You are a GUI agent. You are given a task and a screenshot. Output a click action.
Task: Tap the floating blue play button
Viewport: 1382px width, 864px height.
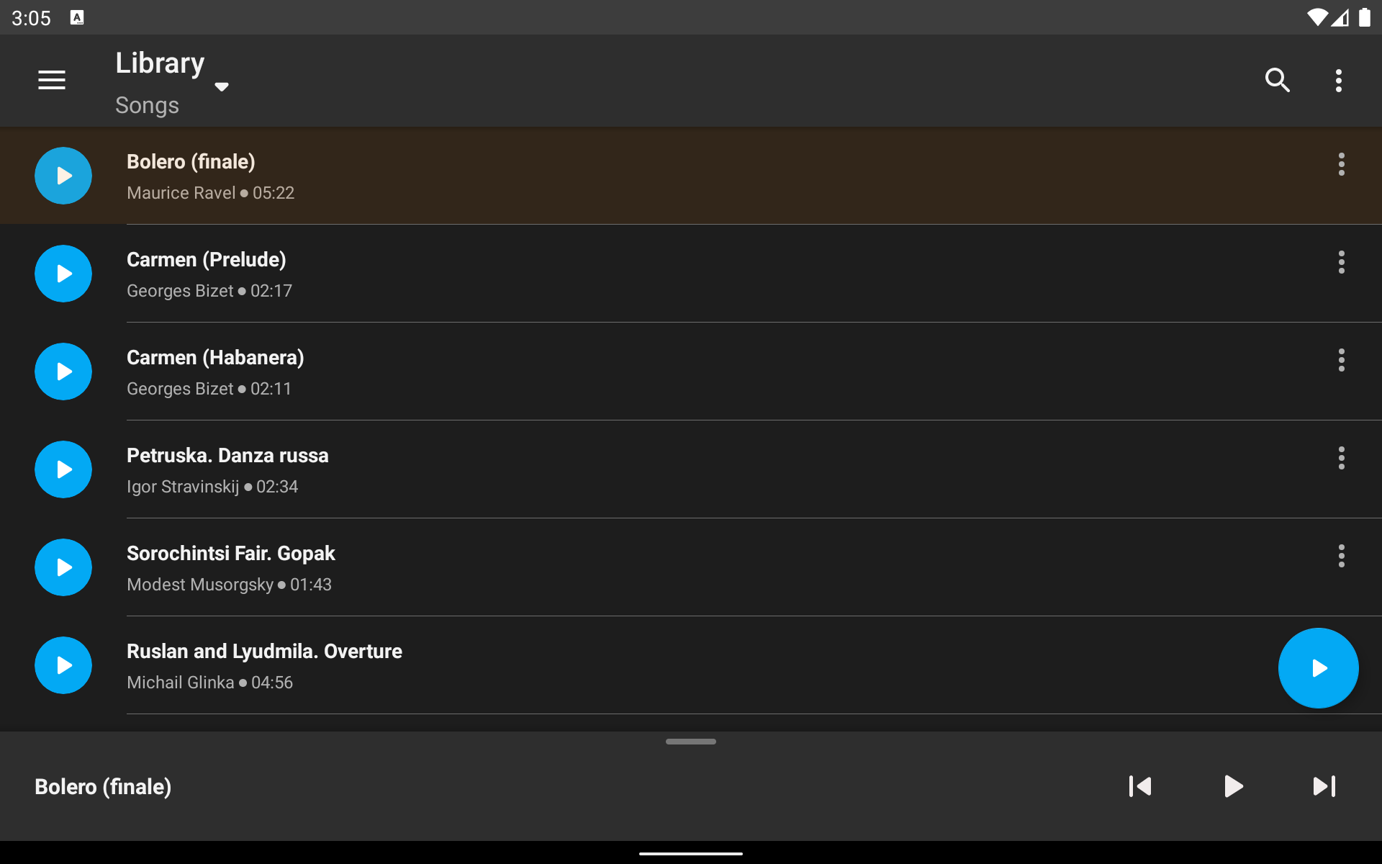[1319, 668]
